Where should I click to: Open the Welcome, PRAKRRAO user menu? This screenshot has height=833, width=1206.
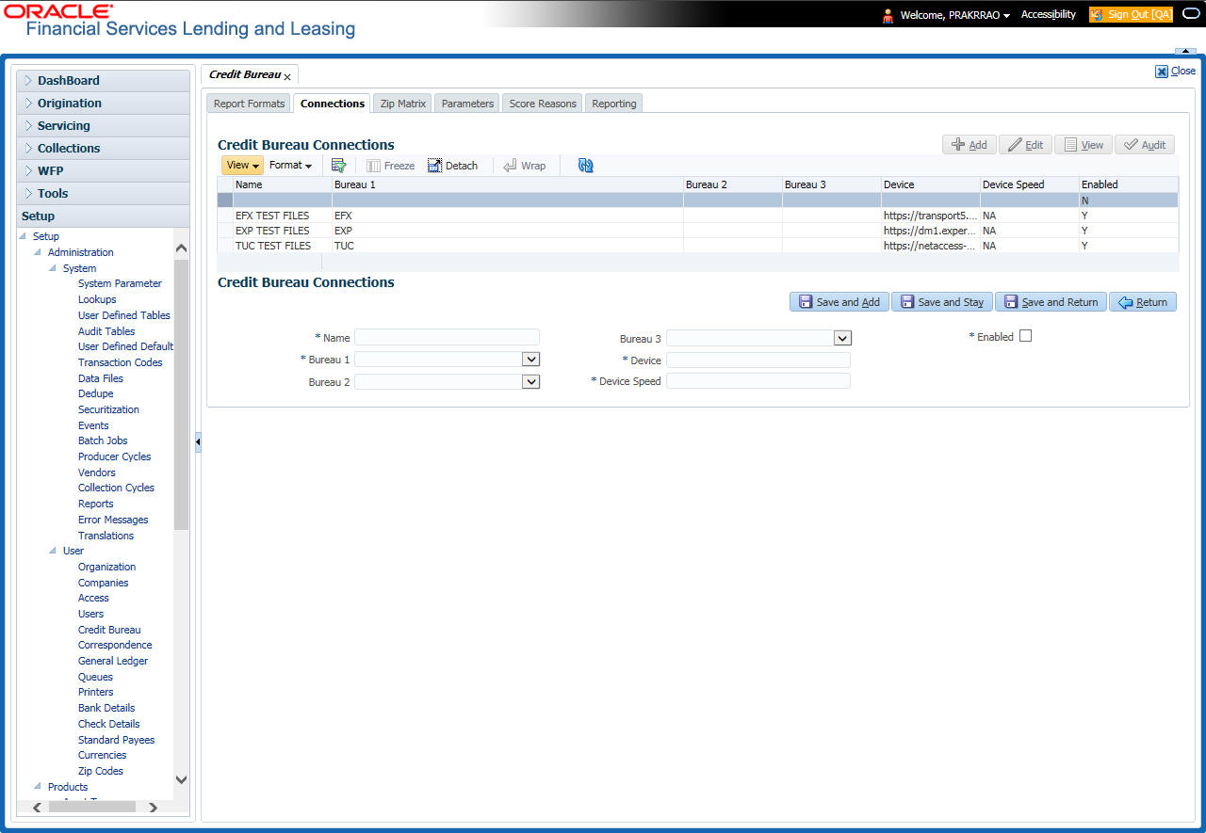click(954, 15)
